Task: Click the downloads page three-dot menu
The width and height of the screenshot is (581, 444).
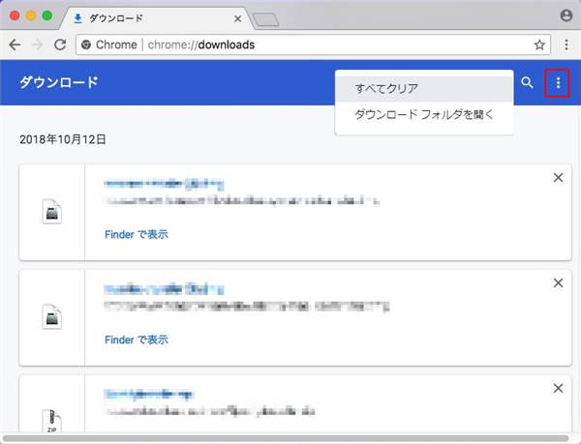Action: coord(558,83)
